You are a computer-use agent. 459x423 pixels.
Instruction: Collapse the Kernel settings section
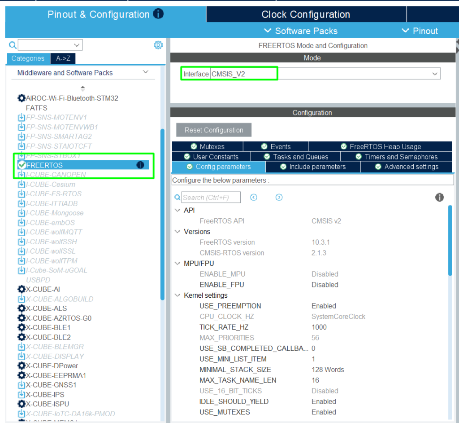178,295
